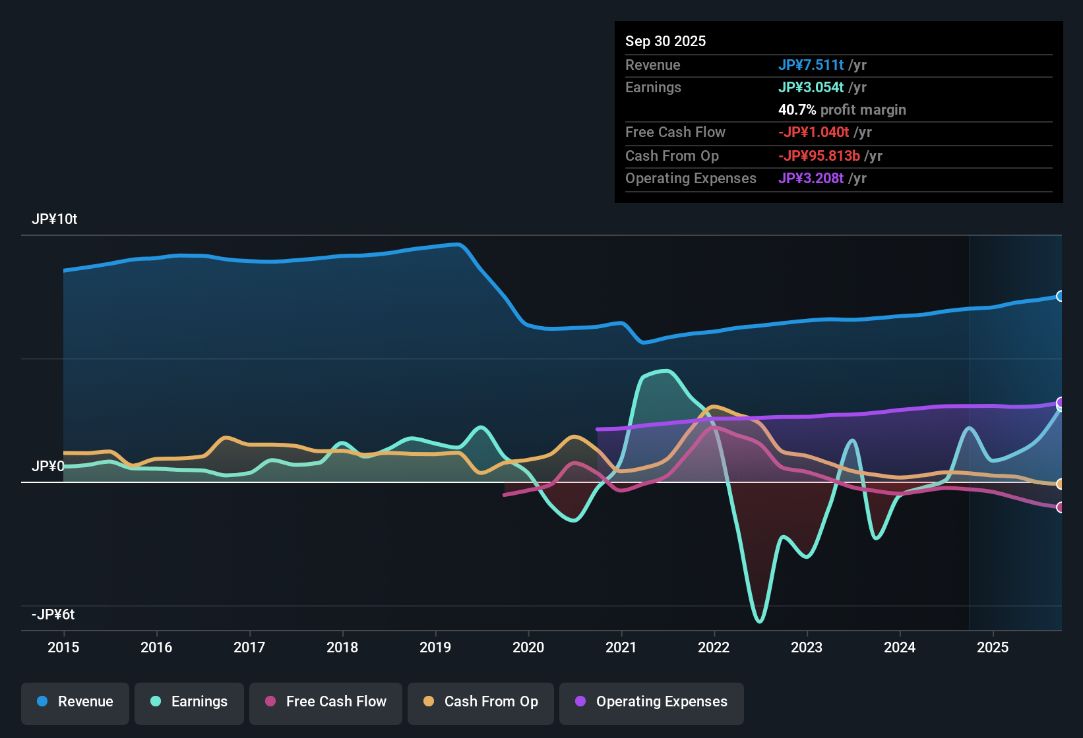Select the 2021 year label on axis

[621, 648]
